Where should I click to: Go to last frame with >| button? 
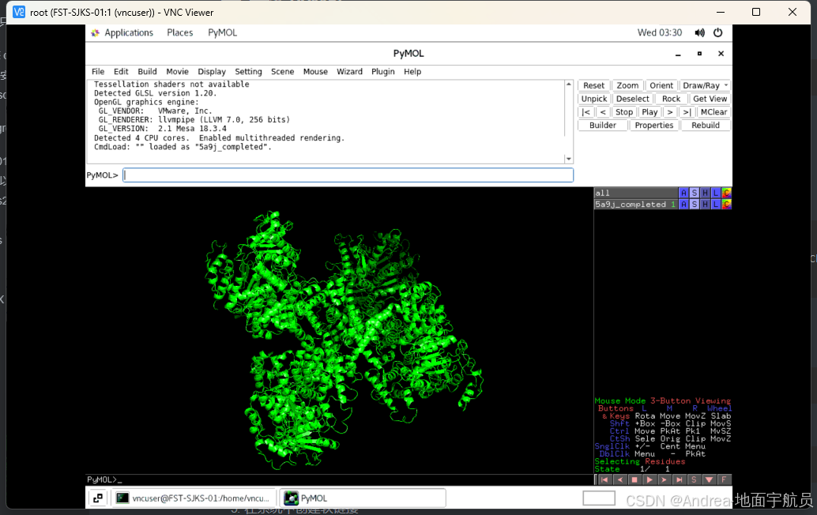[687, 112]
